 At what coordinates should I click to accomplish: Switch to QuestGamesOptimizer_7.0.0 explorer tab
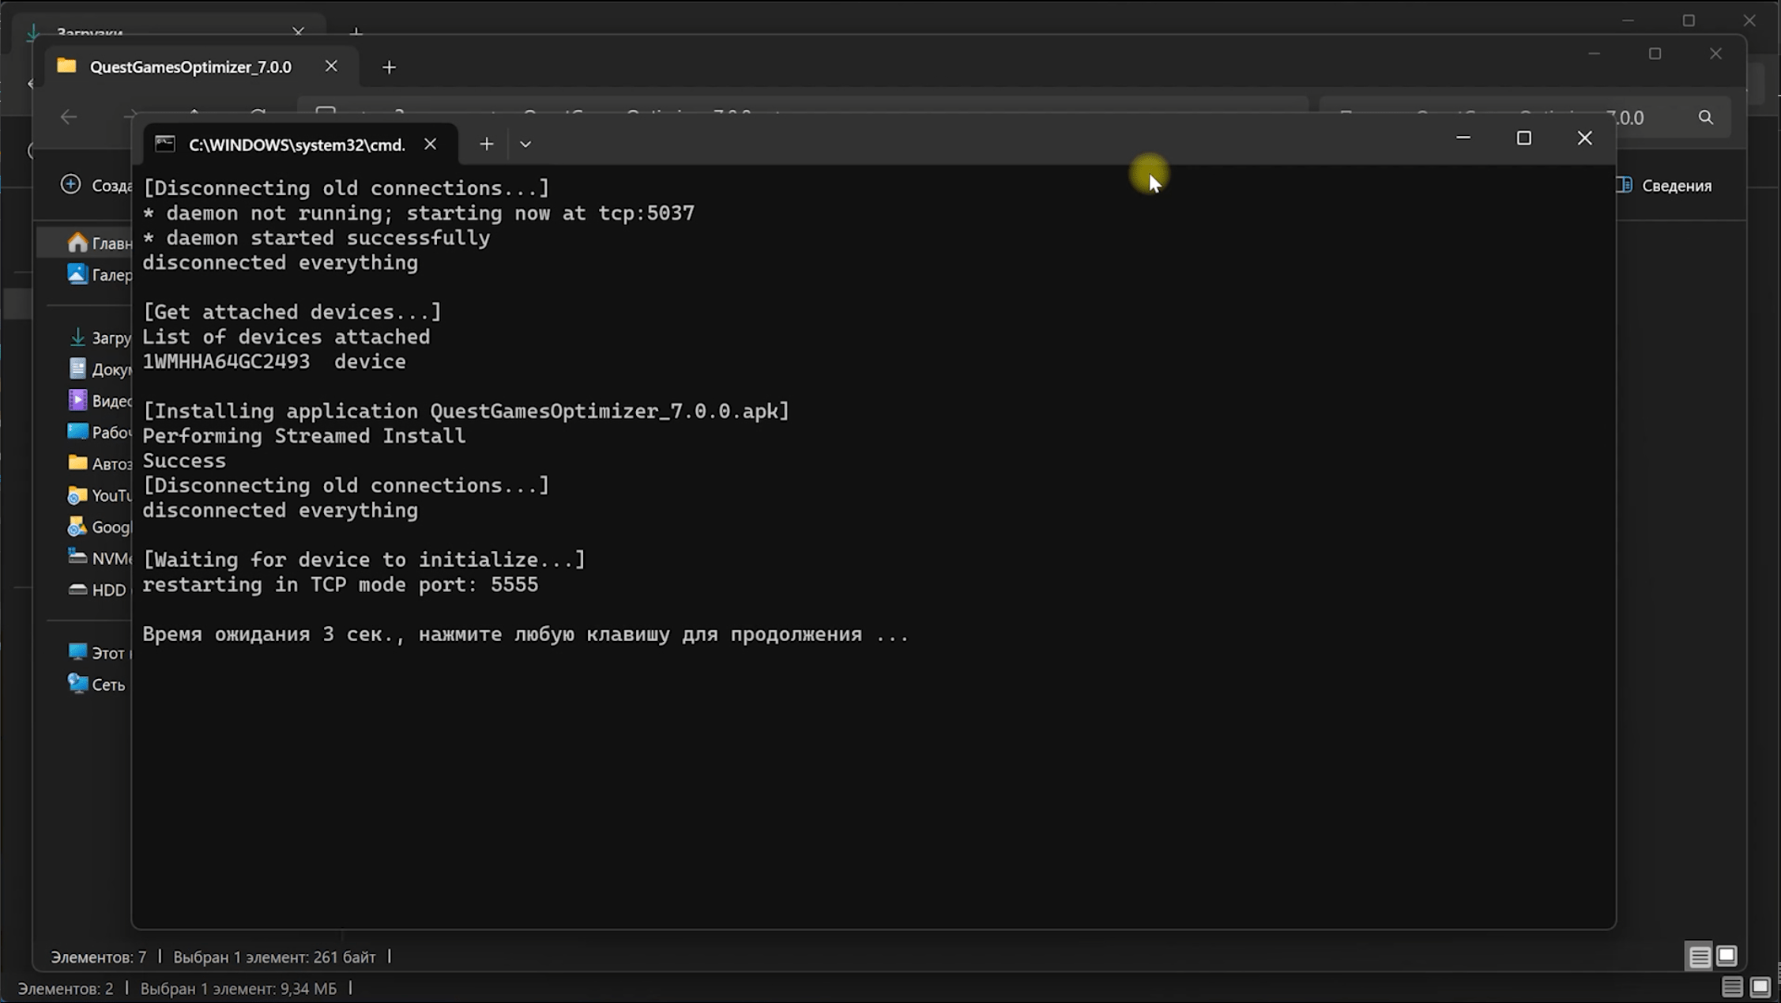(190, 67)
